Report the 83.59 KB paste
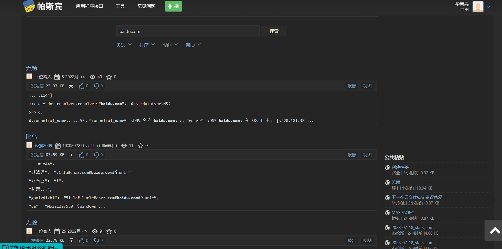Image resolution: width=502 pixels, height=249 pixels. [x=351, y=155]
